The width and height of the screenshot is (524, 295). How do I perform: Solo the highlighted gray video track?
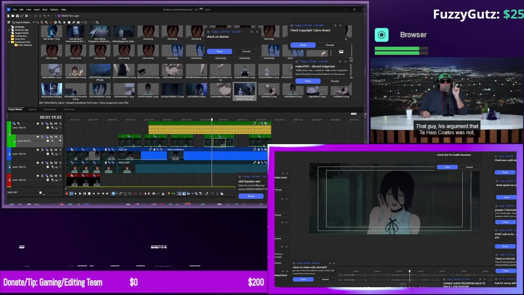60,137
